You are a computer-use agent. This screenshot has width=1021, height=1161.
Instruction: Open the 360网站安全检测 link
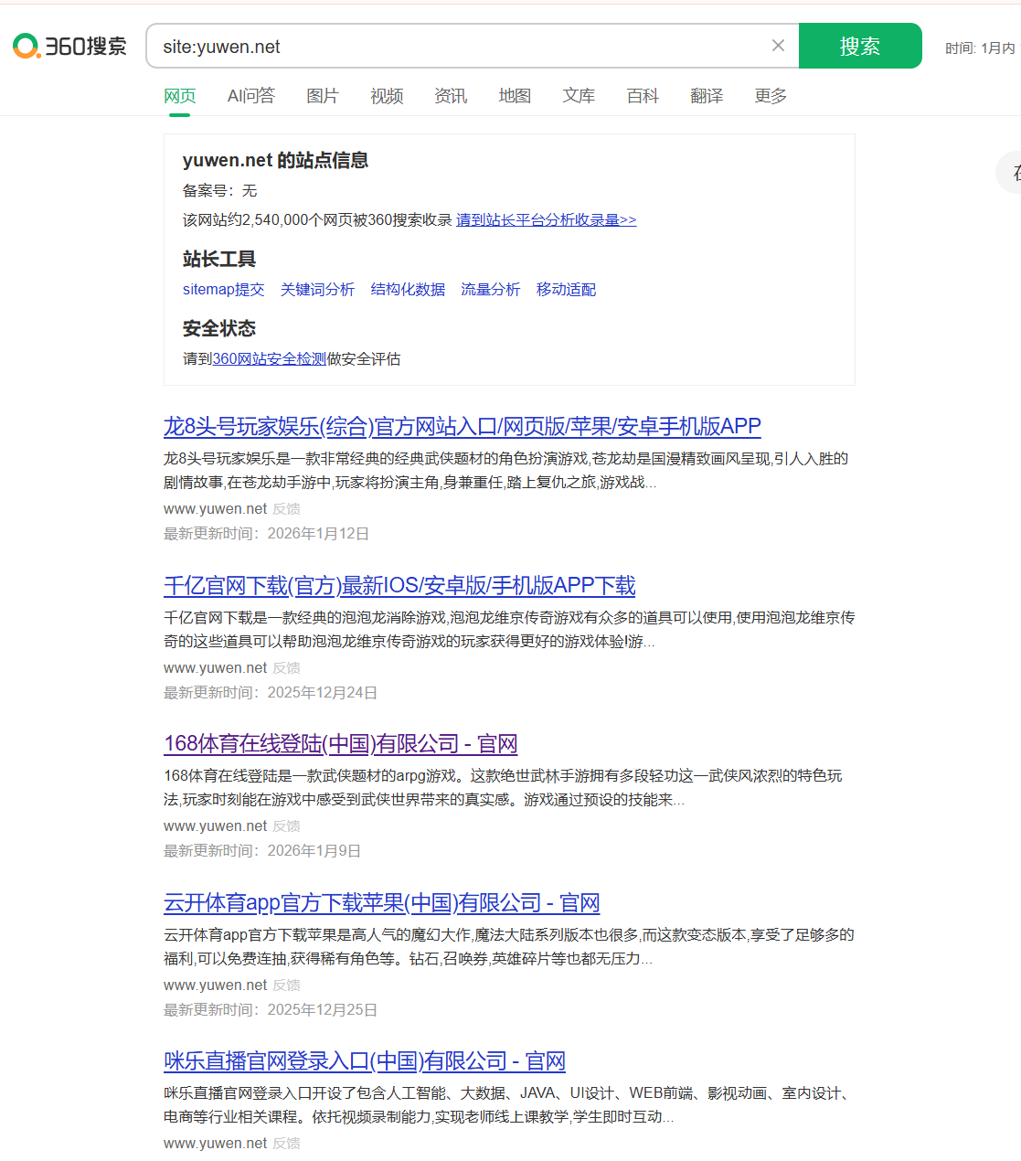point(269,358)
